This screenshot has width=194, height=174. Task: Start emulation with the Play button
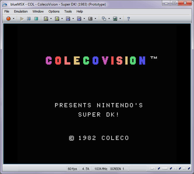[x=22, y=19]
